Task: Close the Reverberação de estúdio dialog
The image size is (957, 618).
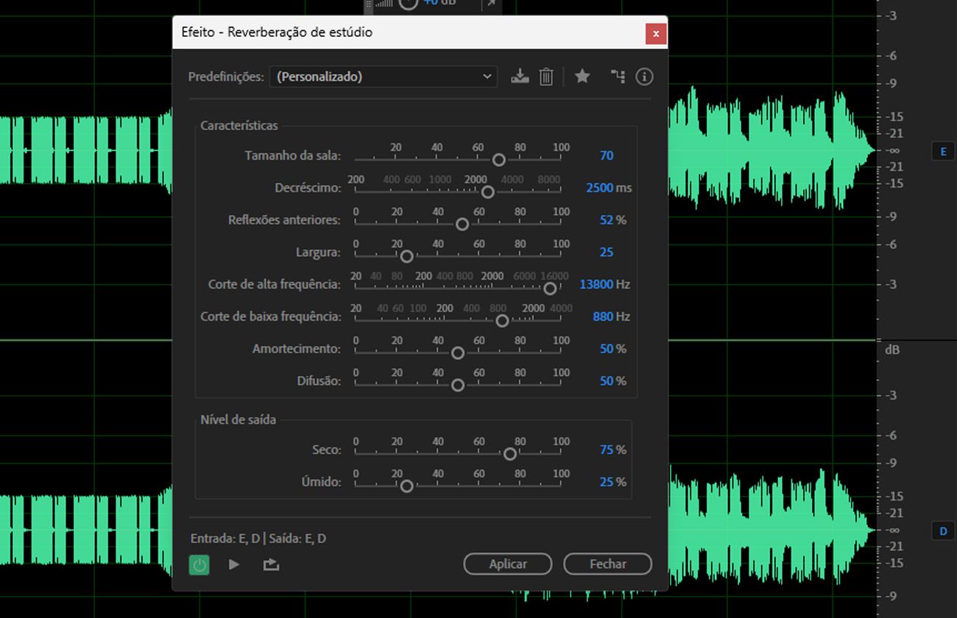Action: pyautogui.click(x=655, y=33)
